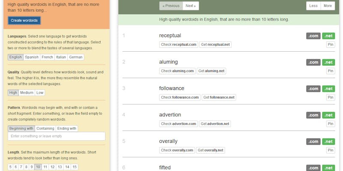Get receptual.net domain
The width and height of the screenshot is (343, 171).
[215, 44]
